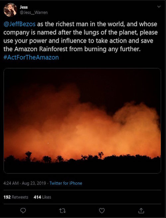View the list of 192 Retweets
The image size is (166, 218).
(x=16, y=197)
